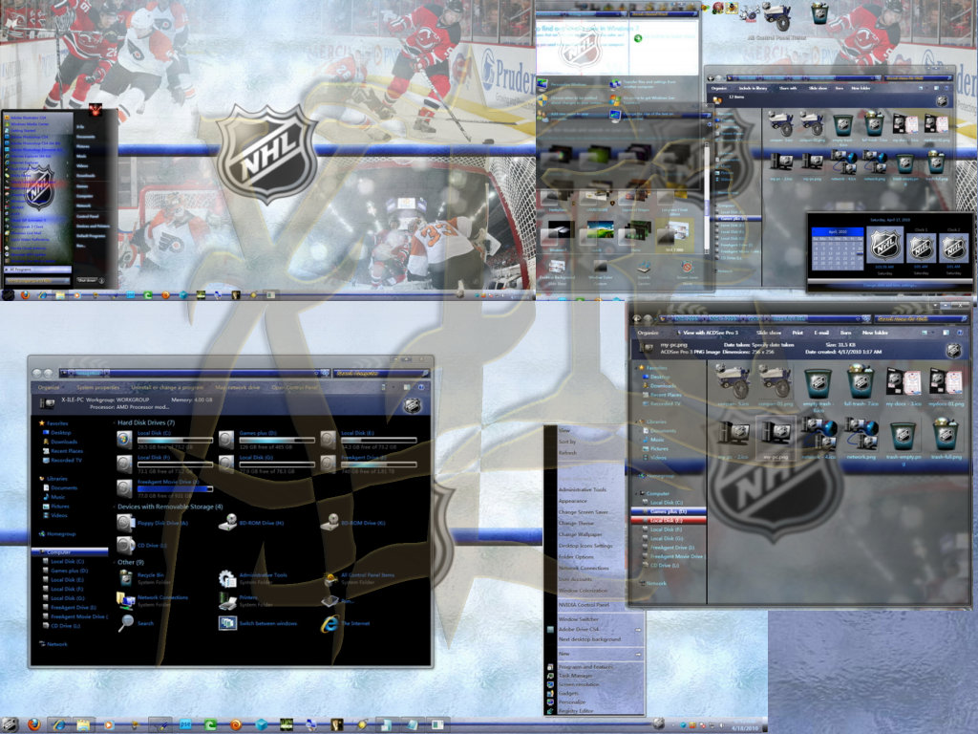
Task: Open Games plus (D:) drive icon in Computer window
Action: [x=226, y=440]
